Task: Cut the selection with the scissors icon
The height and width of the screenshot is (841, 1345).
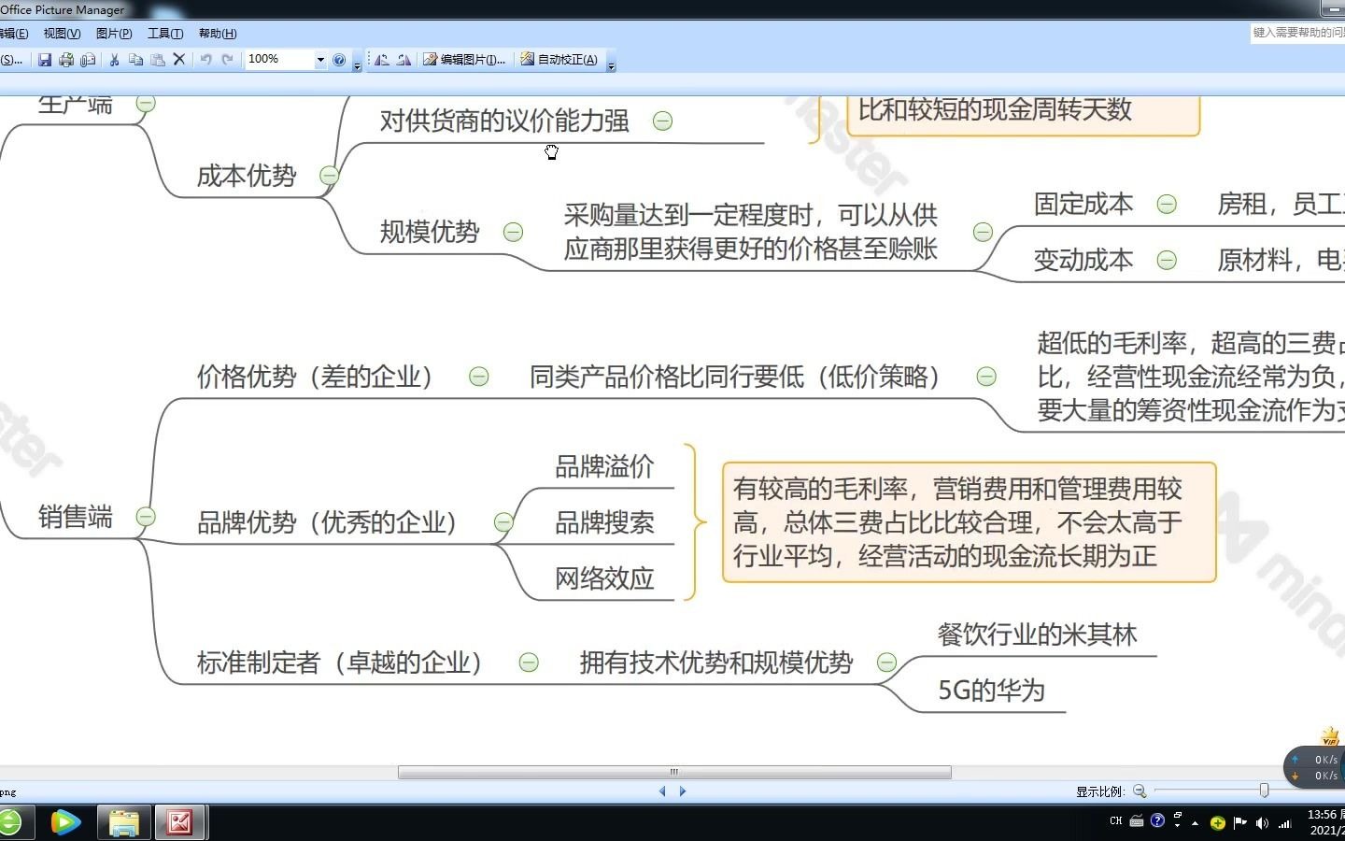Action: (114, 60)
